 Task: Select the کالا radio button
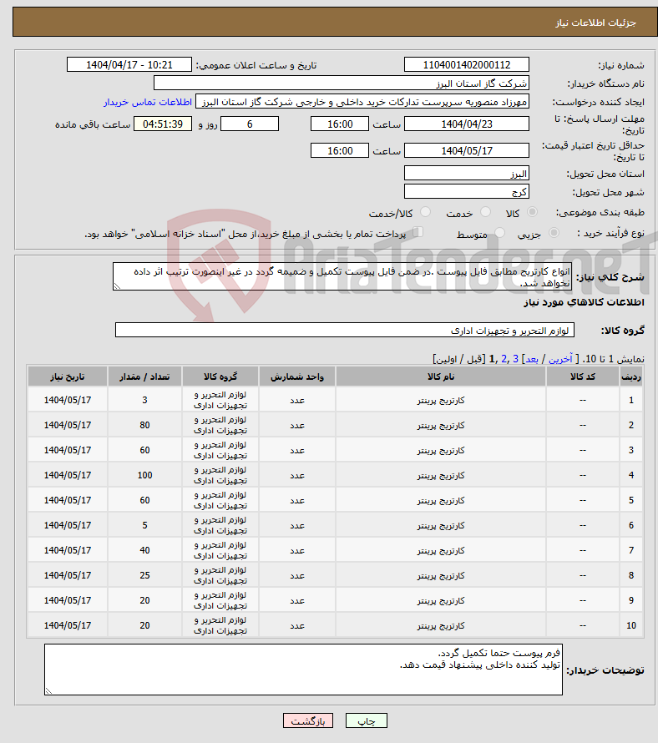533,212
